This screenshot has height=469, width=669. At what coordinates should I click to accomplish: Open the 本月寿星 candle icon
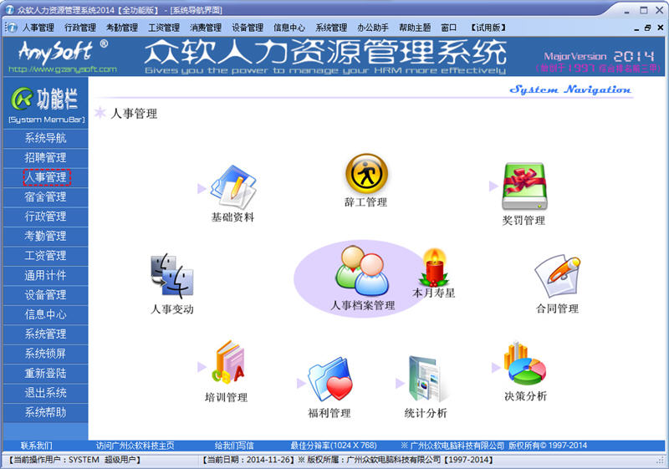(x=434, y=267)
